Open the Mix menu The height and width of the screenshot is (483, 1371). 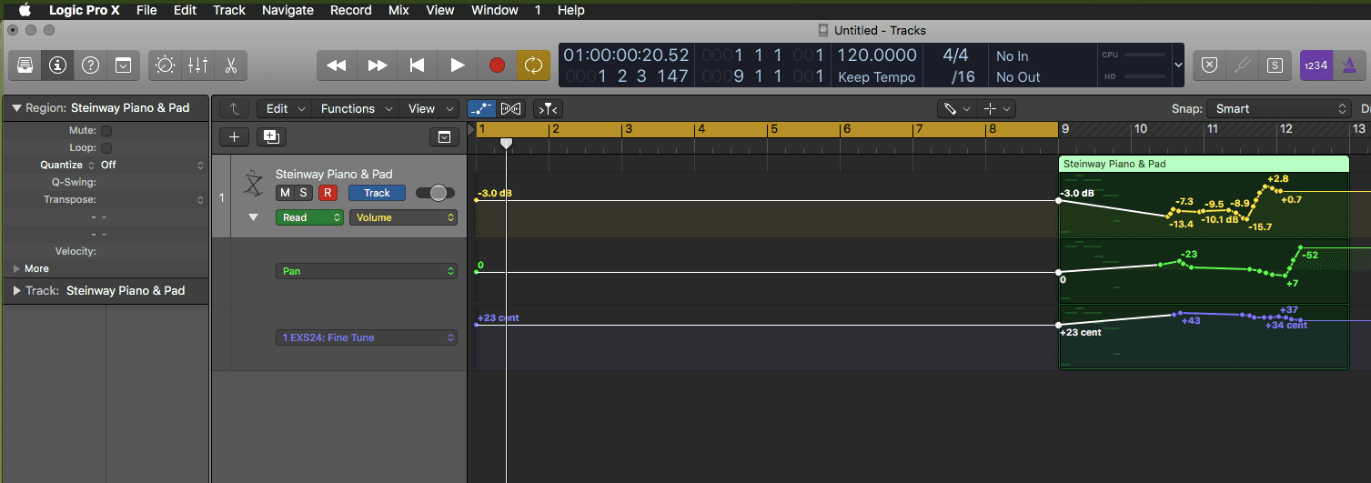pyautogui.click(x=398, y=10)
